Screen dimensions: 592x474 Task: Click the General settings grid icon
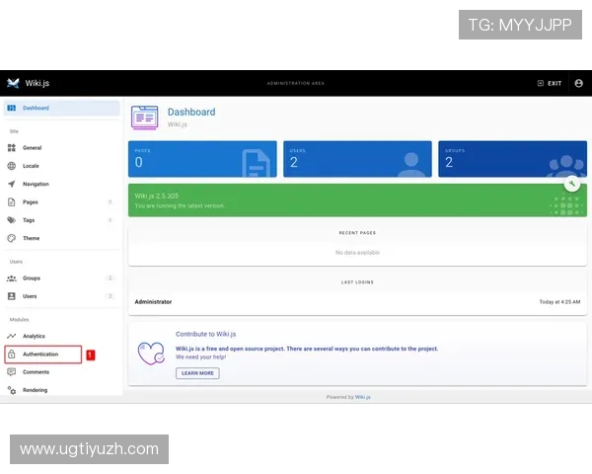(x=12, y=147)
